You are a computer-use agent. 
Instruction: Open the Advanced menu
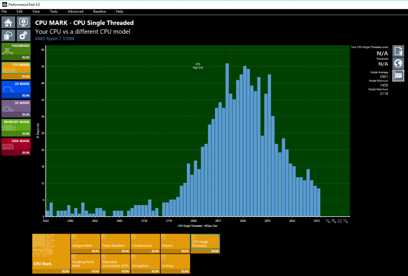click(x=75, y=11)
